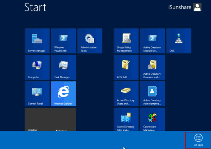Open the DNS tile
Image resolution: width=211 pixels, height=149 pixels.
179,41
